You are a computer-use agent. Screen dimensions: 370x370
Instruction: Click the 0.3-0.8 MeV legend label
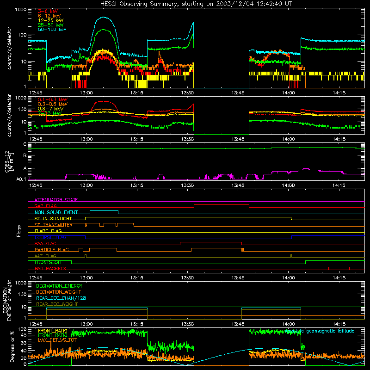pos(53,104)
